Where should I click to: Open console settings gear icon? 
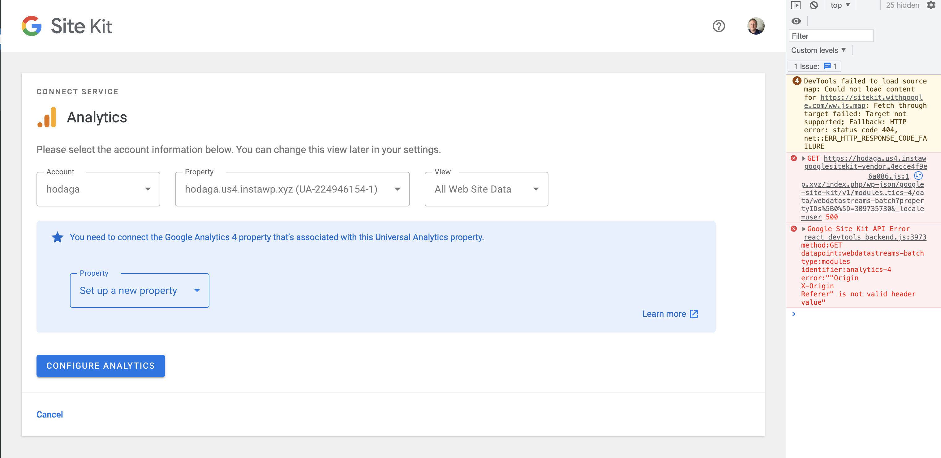[x=931, y=5]
